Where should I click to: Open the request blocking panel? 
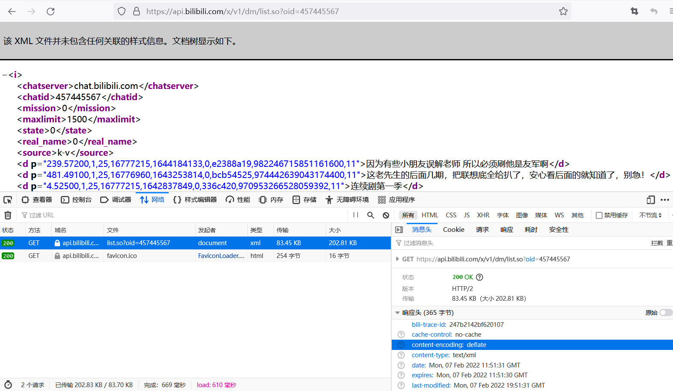click(x=386, y=215)
